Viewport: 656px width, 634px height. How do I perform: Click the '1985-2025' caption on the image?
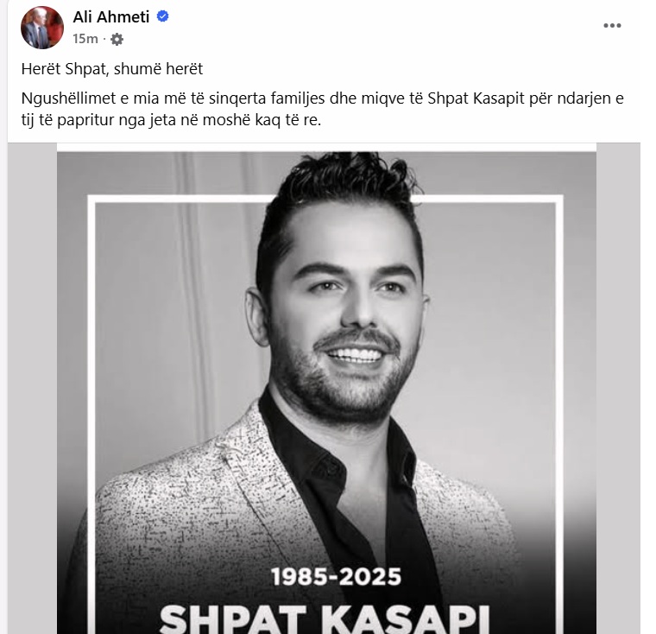click(x=336, y=577)
